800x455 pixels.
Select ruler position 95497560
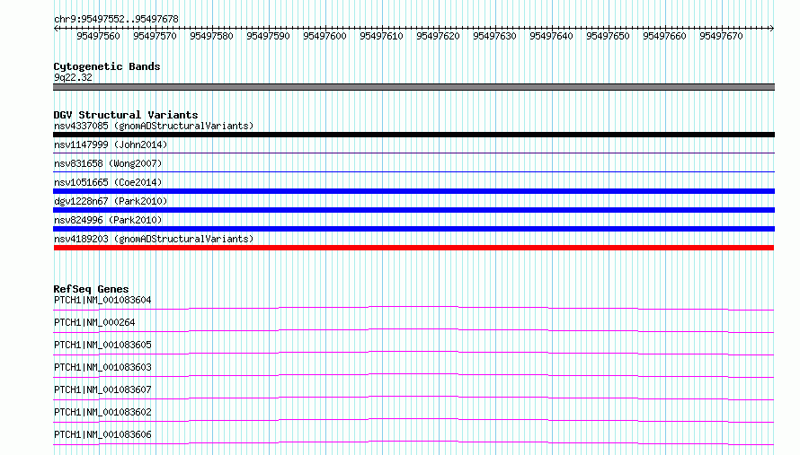98,36
